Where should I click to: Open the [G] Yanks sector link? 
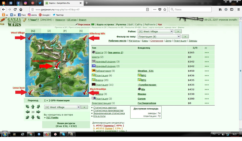point(52,118)
